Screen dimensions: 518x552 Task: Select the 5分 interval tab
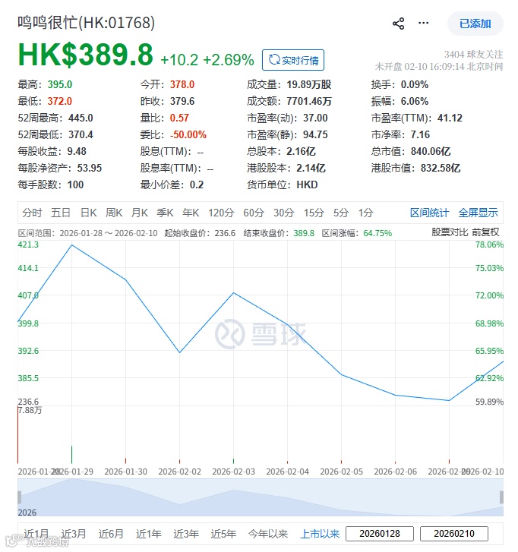(341, 213)
